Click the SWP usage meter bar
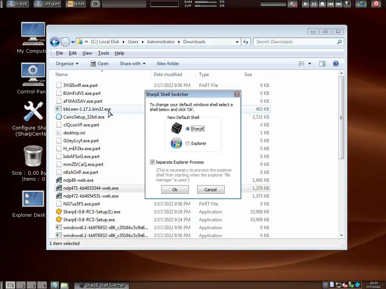 (x=205, y=5)
